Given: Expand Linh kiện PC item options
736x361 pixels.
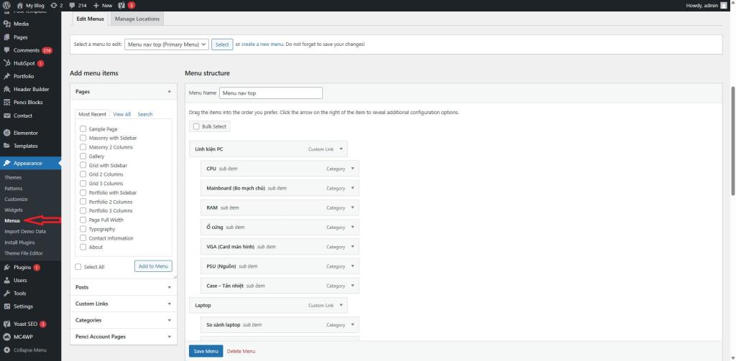Looking at the screenshot, I should (x=341, y=149).
